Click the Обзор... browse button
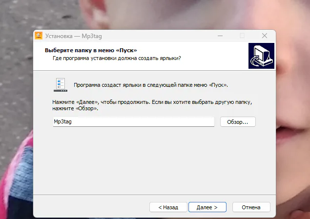Viewport: 310px width, 219px height. tap(238, 122)
